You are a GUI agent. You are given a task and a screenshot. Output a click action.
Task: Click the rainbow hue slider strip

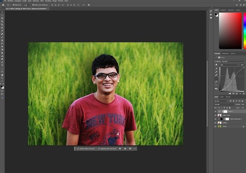point(245,31)
